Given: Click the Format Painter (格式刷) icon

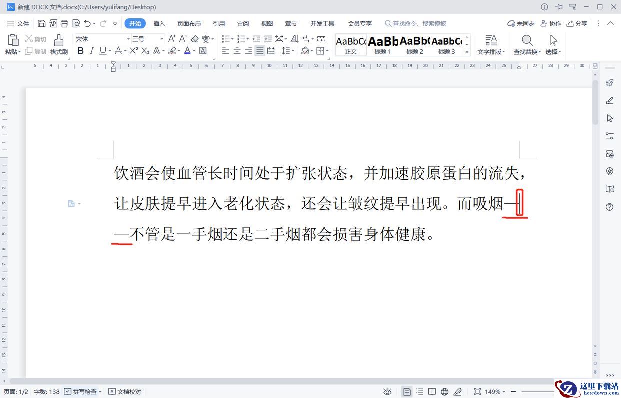Looking at the screenshot, I should (59, 44).
